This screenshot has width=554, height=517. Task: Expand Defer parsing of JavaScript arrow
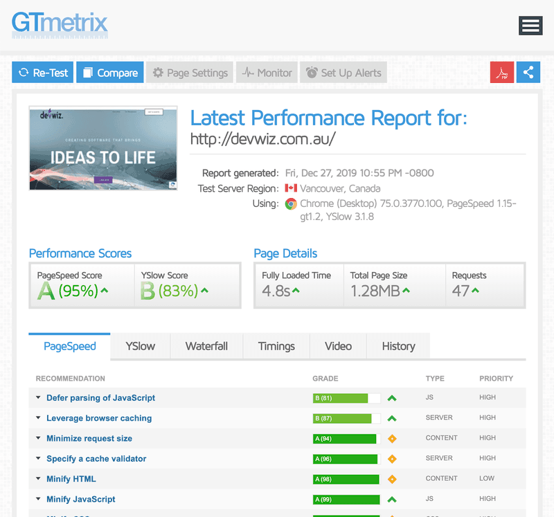click(38, 398)
